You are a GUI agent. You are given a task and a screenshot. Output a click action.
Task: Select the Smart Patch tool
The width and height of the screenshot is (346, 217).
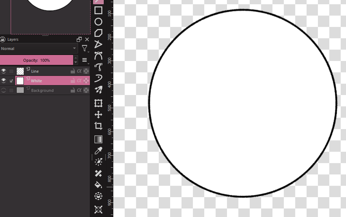coord(98,173)
